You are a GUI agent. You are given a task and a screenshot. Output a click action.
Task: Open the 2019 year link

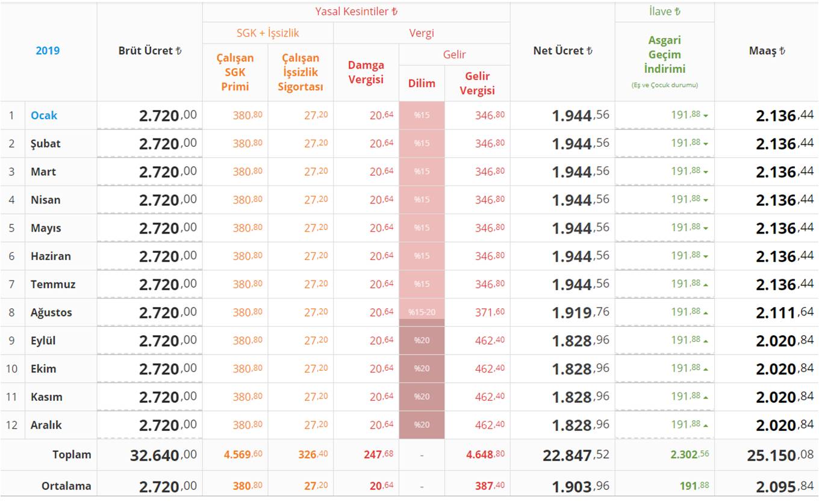(48, 51)
